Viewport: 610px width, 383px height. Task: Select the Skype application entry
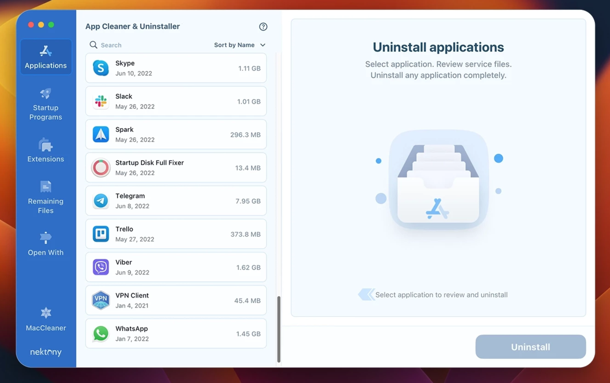click(176, 68)
